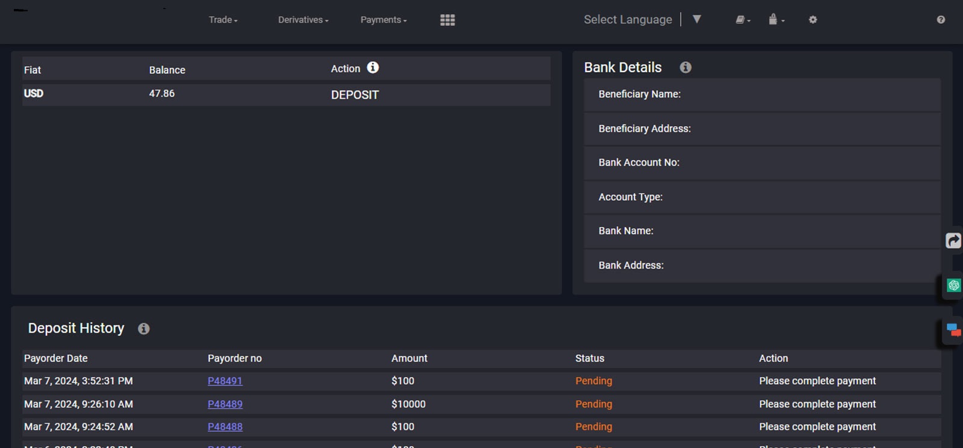Open the lock icon account menu
This screenshot has width=963, height=448.
pyautogui.click(x=776, y=20)
